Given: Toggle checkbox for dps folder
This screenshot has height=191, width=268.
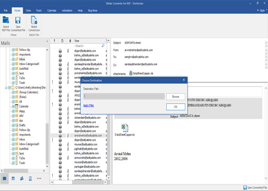Looking at the screenshot, I should pyautogui.click(x=13, y=121).
